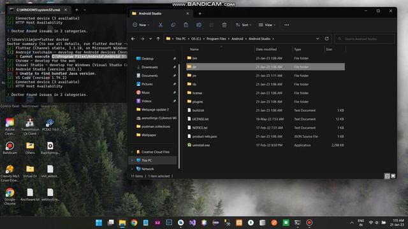The width and height of the screenshot is (408, 229).
Task: Open the View dropdown
Action: click(x=267, y=25)
